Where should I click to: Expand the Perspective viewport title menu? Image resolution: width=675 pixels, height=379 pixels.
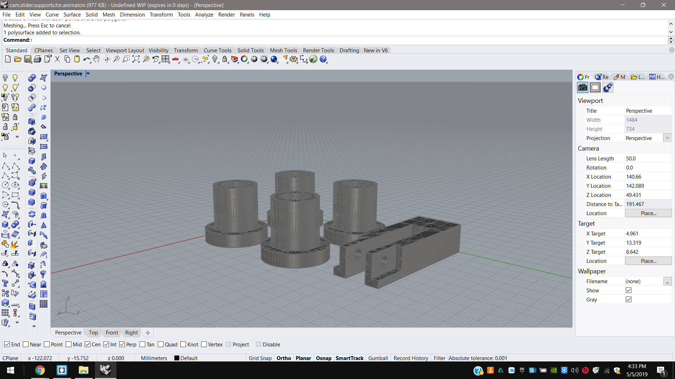tap(88, 74)
